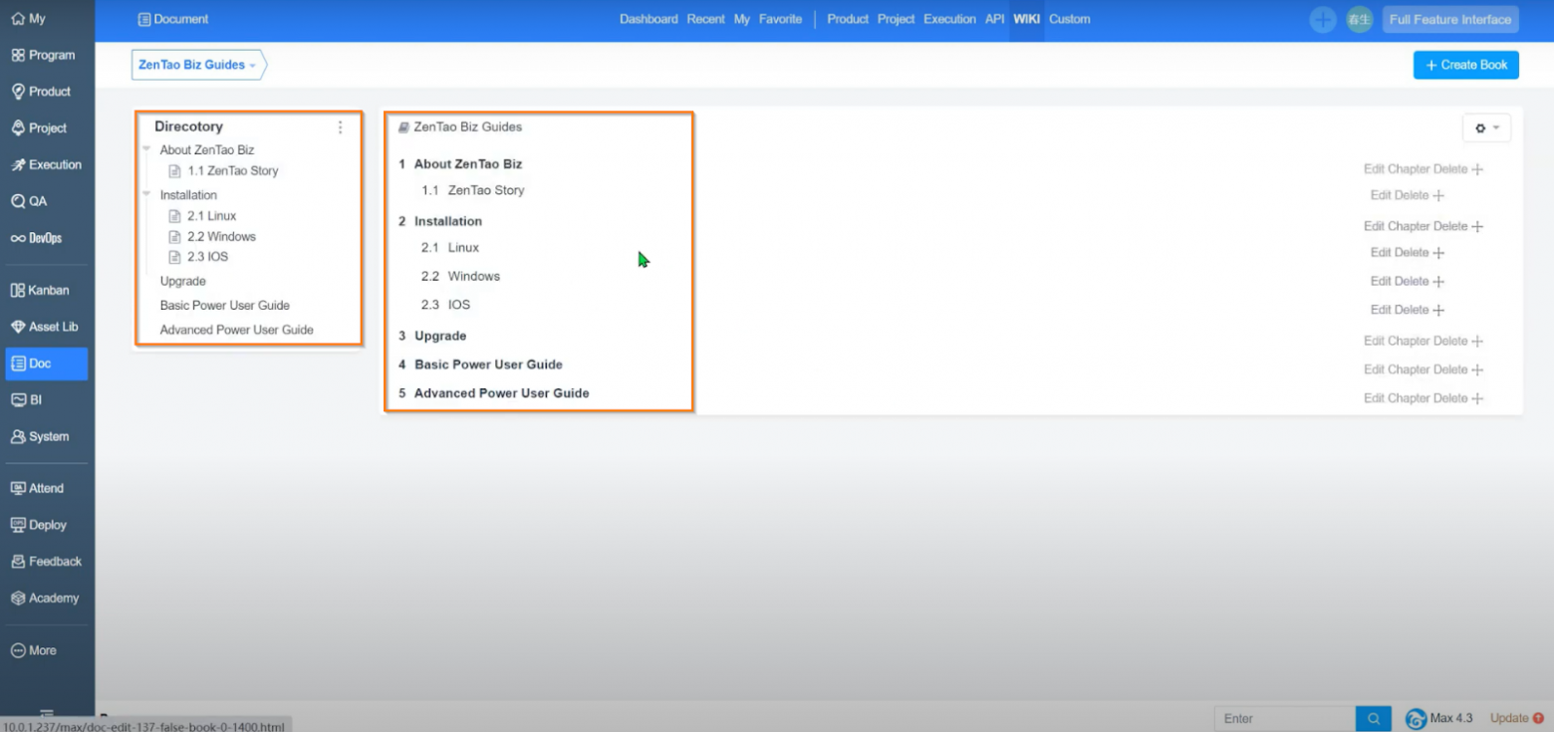Click the Create Book button
The image size is (1554, 732).
[1465, 65]
